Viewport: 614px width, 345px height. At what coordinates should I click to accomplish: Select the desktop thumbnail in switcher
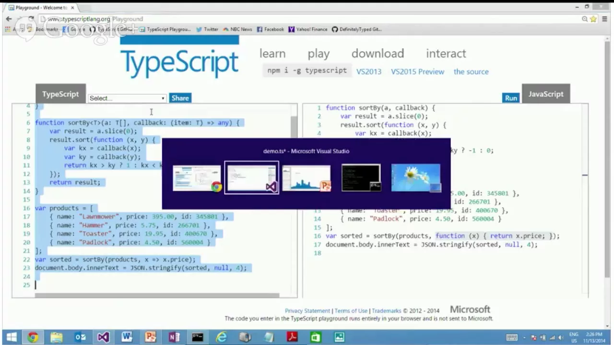[x=416, y=178]
